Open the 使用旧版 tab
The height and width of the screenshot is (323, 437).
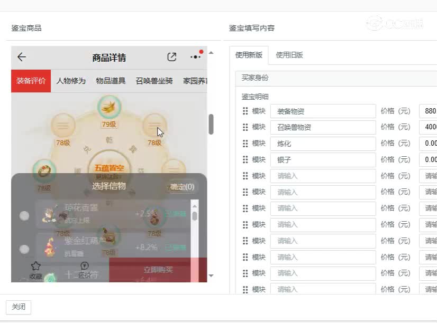[x=289, y=55]
